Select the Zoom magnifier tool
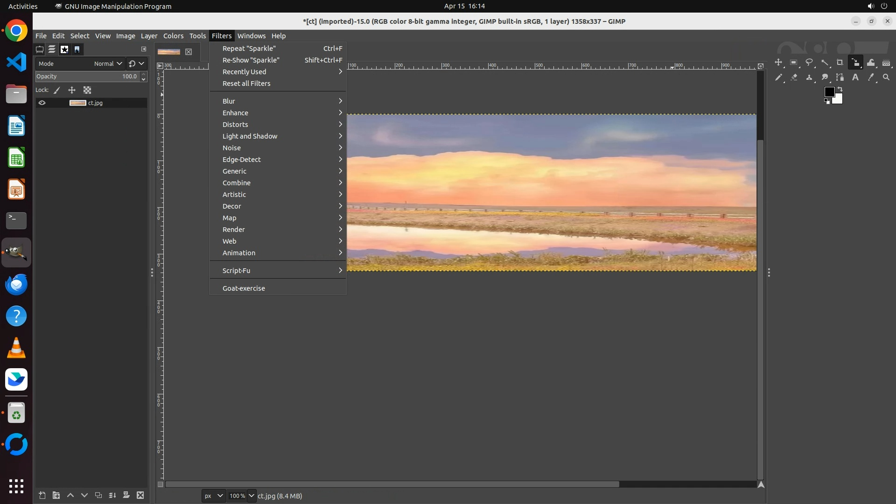This screenshot has width=896, height=504. coord(886,77)
